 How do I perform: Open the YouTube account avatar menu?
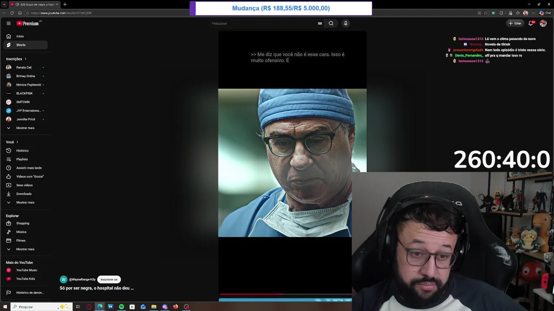click(543, 23)
